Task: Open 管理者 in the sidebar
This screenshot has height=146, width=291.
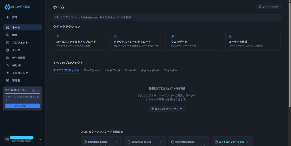Action: click(23, 80)
